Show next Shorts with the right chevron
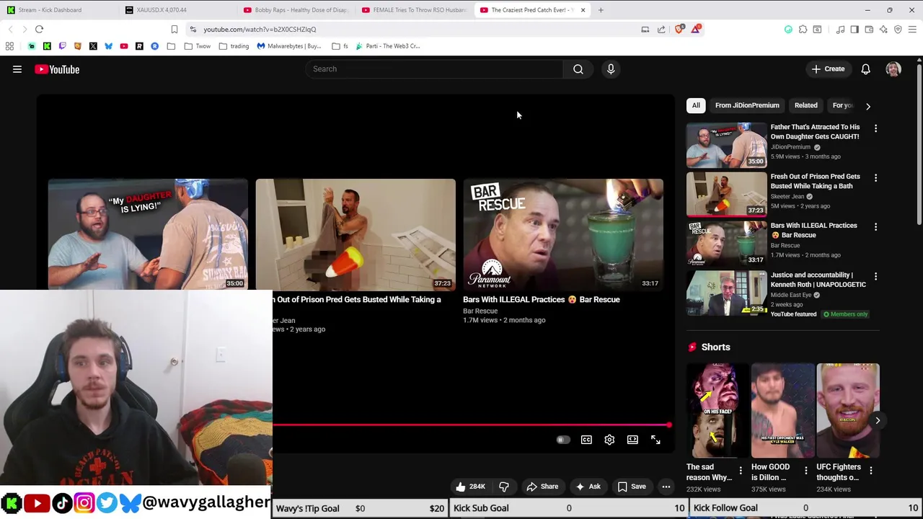This screenshot has width=923, height=519. tap(878, 420)
